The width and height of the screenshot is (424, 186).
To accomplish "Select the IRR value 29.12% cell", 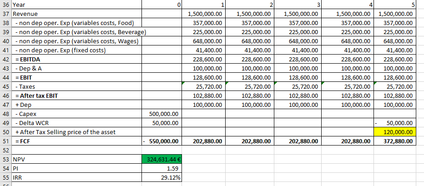I will click(x=162, y=177).
